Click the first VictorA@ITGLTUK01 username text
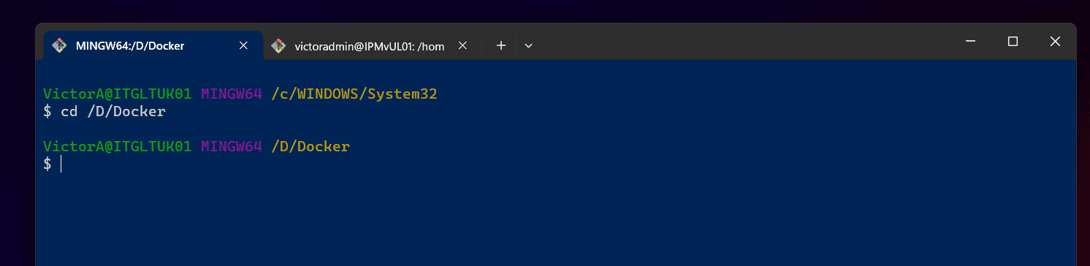1090x266 pixels. tap(118, 94)
